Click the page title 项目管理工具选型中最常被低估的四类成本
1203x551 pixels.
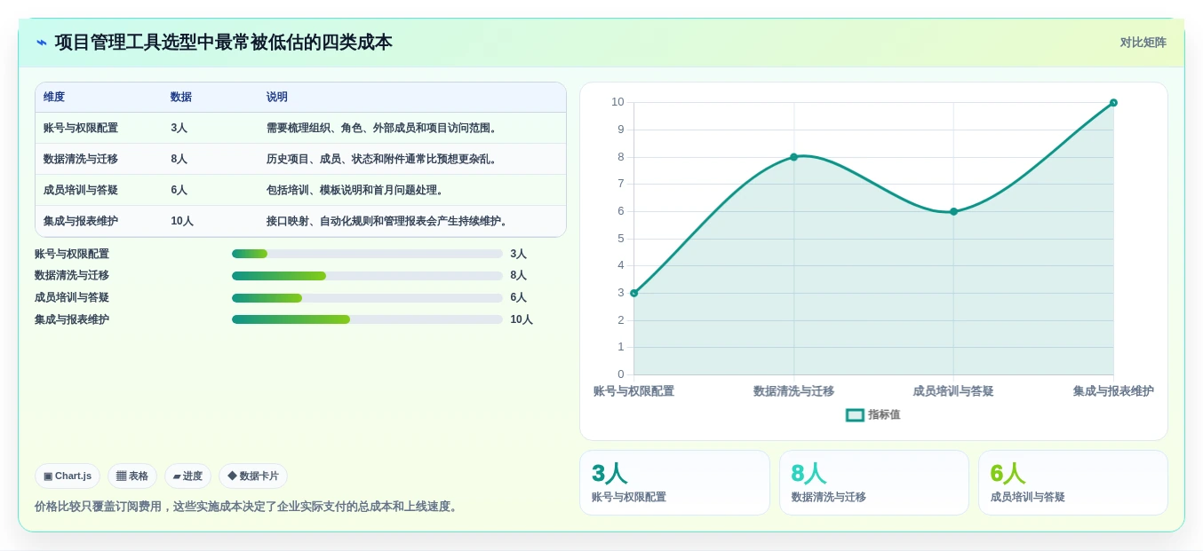pos(223,43)
